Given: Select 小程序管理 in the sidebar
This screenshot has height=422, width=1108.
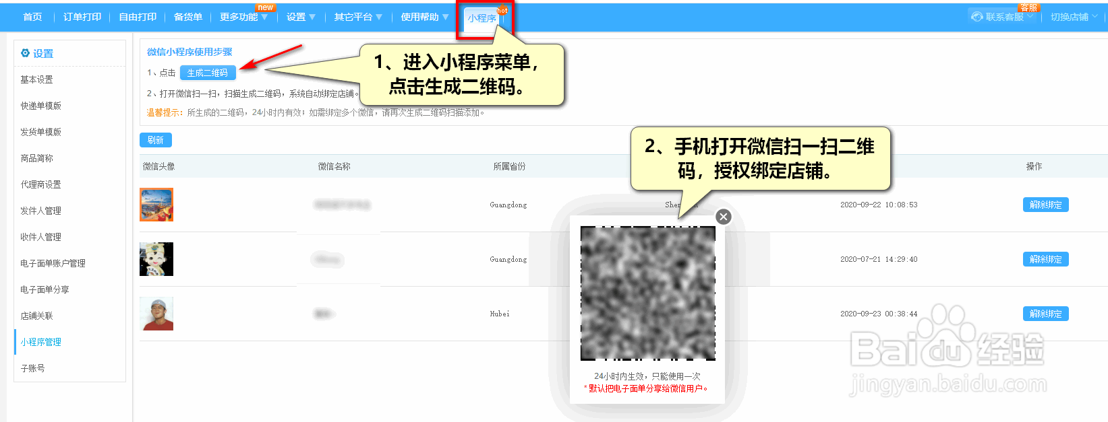Looking at the screenshot, I should point(40,342).
